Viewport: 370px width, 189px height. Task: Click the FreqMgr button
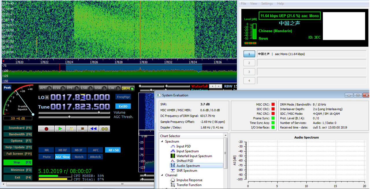[123, 97]
